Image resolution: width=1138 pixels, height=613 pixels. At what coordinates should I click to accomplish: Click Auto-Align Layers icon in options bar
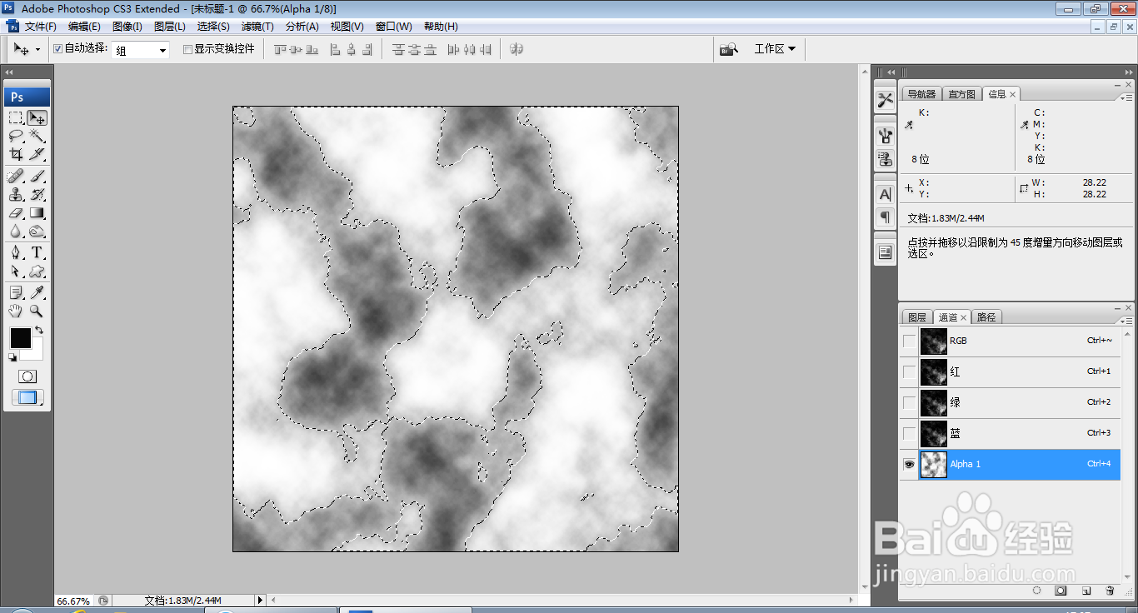pos(517,49)
